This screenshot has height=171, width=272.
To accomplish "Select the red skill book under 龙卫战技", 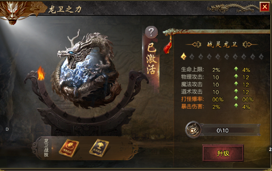I will click(x=69, y=148).
